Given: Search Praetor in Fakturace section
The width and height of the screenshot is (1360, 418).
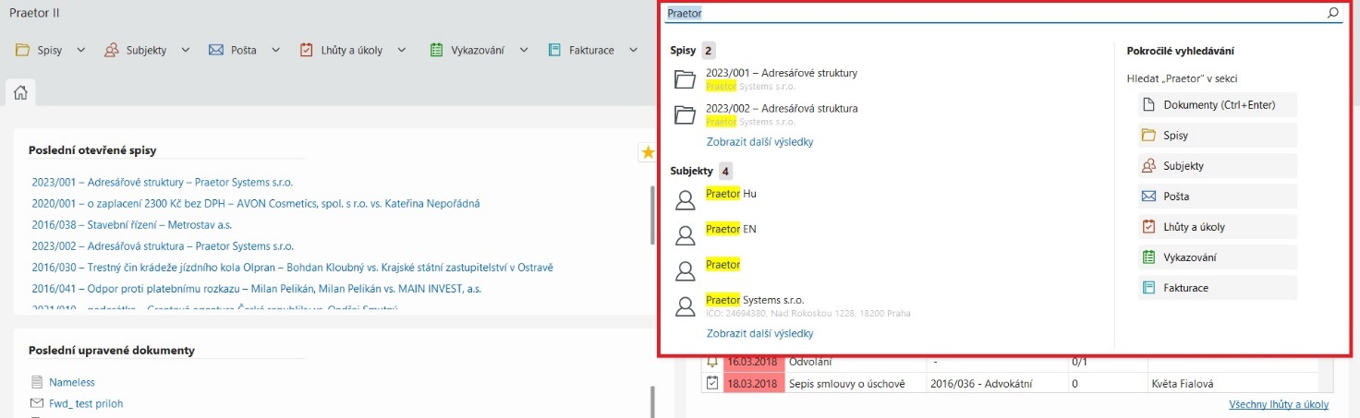Looking at the screenshot, I should [x=1217, y=288].
